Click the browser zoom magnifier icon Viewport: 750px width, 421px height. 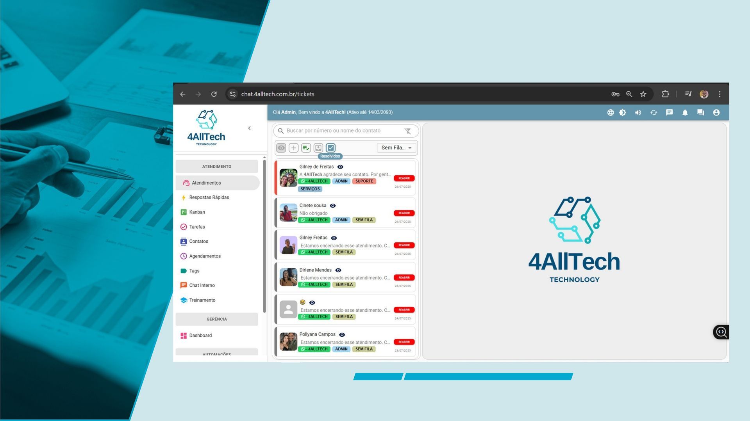629,94
